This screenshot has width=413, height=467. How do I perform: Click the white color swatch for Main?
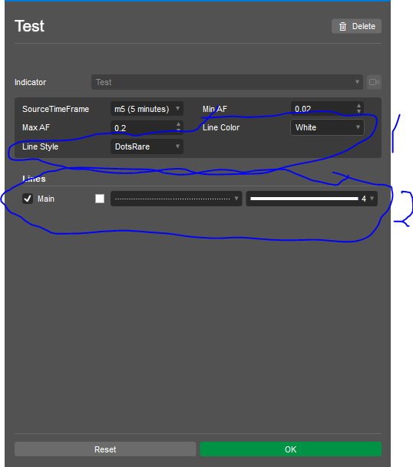click(100, 199)
